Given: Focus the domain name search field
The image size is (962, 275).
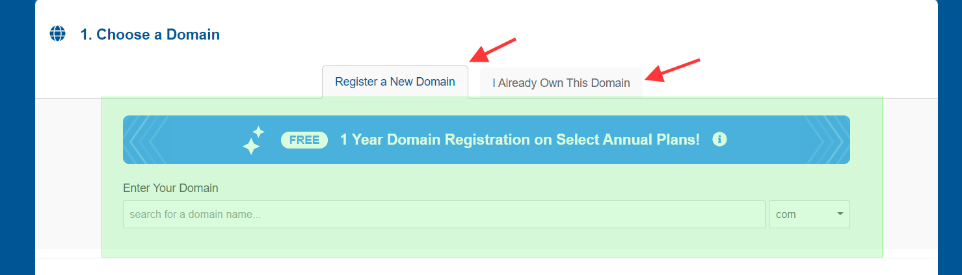Looking at the screenshot, I should [x=444, y=214].
